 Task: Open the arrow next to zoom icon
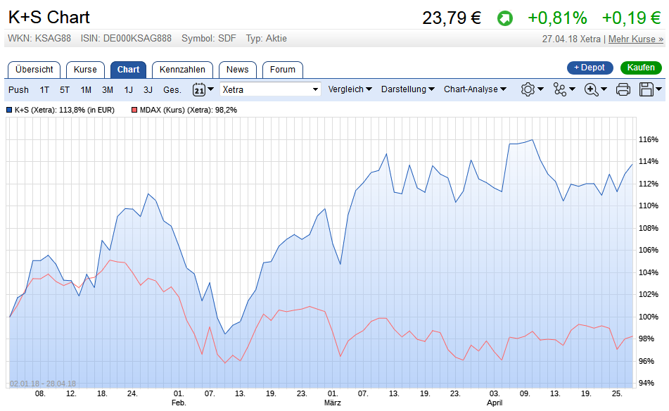coord(604,89)
